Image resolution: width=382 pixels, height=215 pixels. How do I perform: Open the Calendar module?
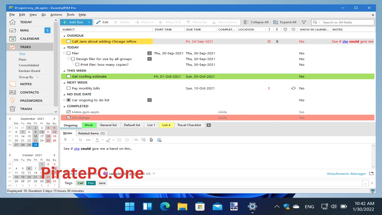30,39
